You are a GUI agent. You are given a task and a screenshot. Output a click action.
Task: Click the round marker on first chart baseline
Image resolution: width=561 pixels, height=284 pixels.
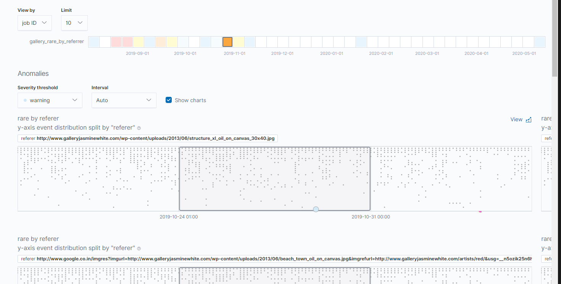[316, 209]
